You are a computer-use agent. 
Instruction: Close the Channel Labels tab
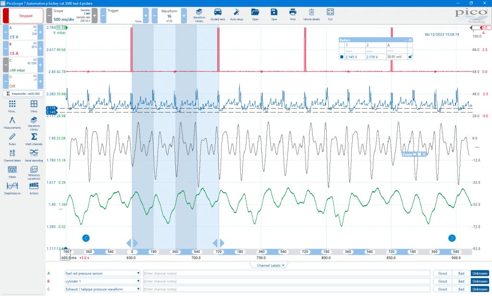283,265
